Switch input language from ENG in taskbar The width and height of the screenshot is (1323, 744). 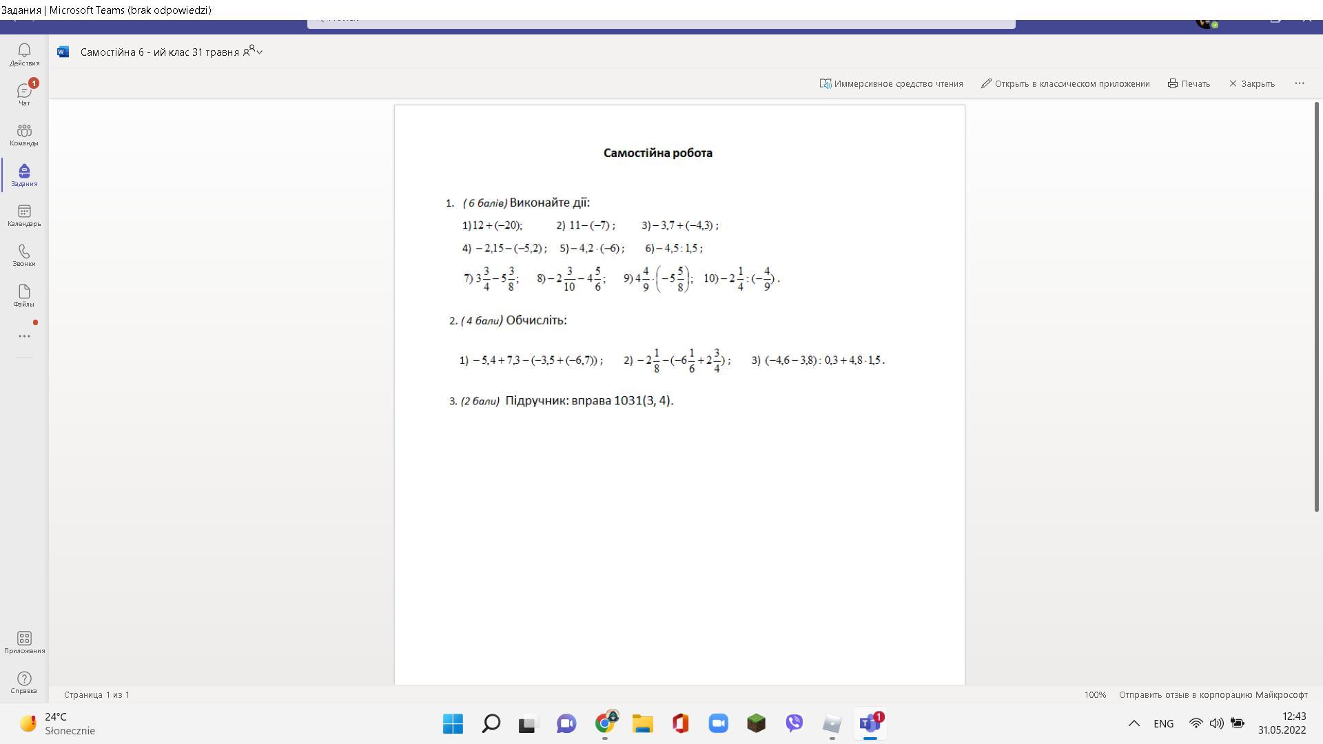click(1163, 723)
